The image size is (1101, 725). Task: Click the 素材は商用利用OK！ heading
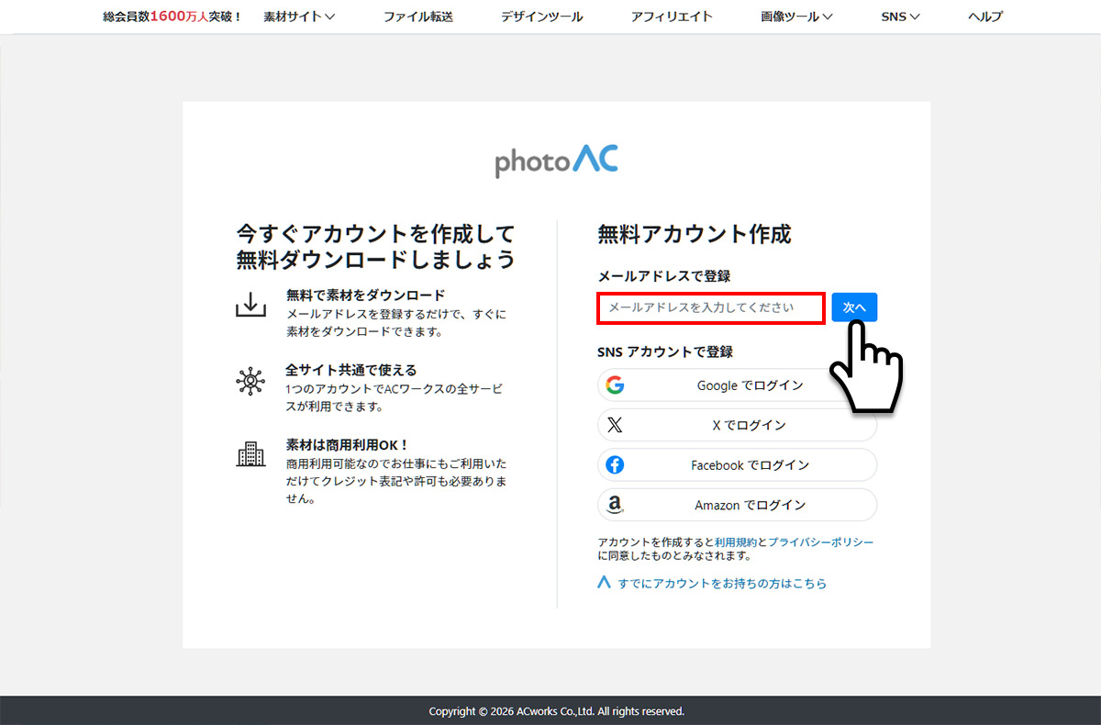pyautogui.click(x=347, y=445)
